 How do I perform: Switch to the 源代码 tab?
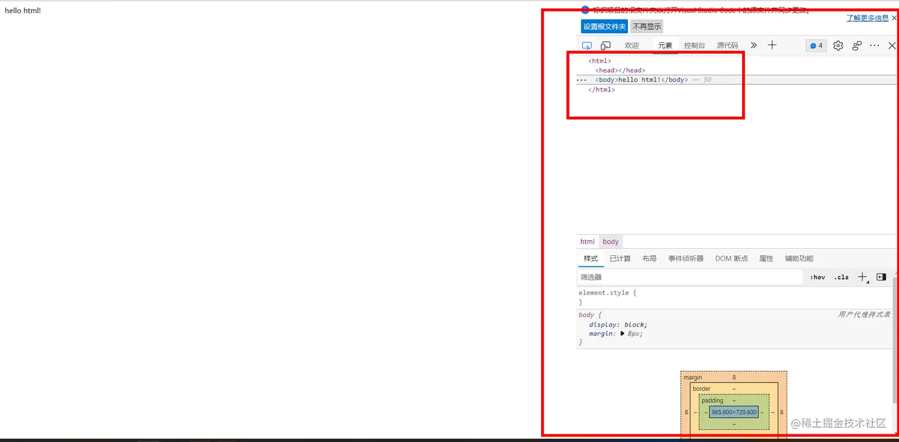727,46
